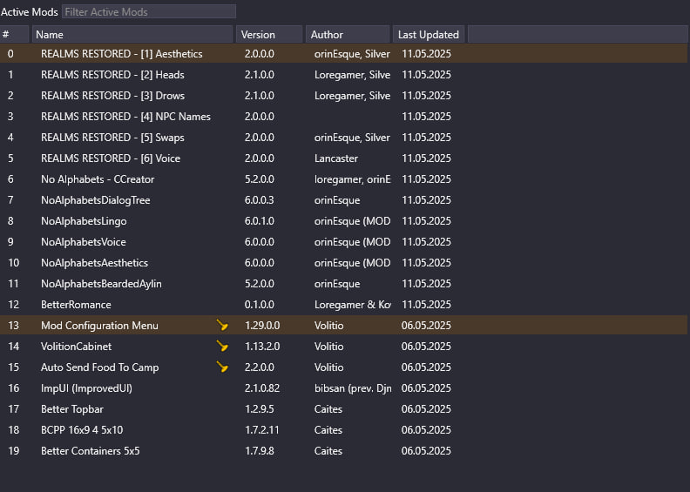Select the VolitionCabinet mod name

click(76, 346)
